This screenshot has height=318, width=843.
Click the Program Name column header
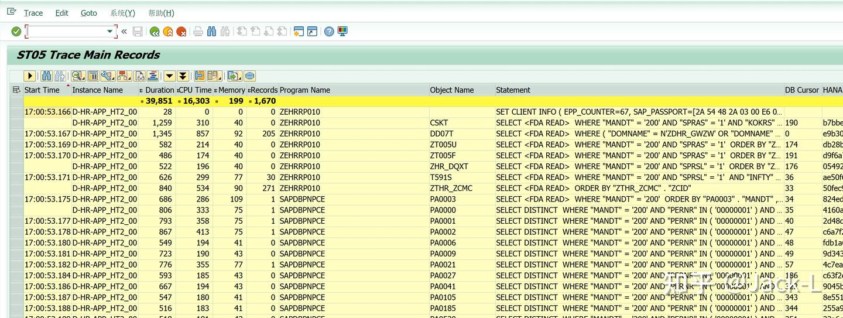coord(354,90)
